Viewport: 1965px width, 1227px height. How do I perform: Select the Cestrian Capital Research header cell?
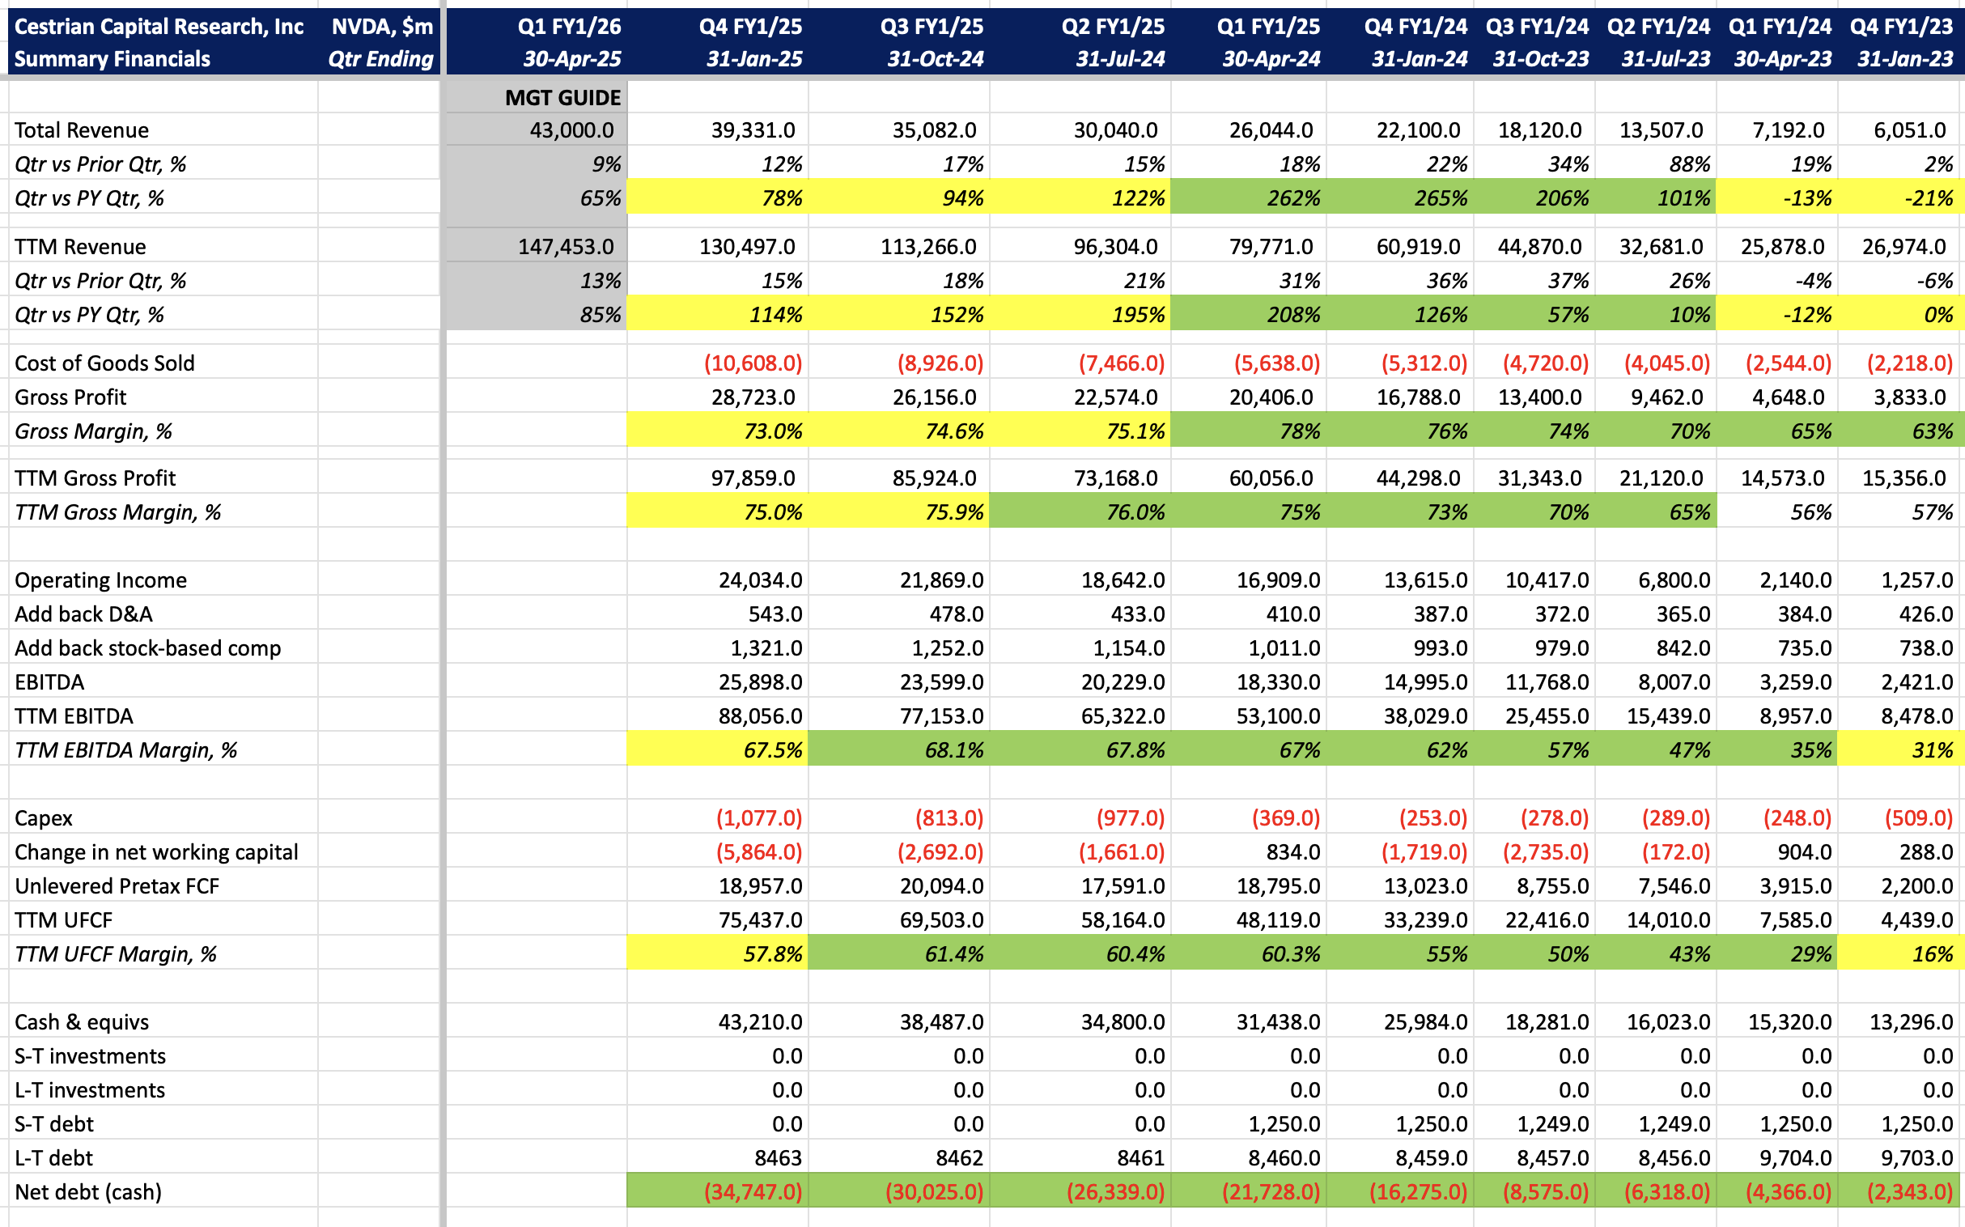click(159, 27)
